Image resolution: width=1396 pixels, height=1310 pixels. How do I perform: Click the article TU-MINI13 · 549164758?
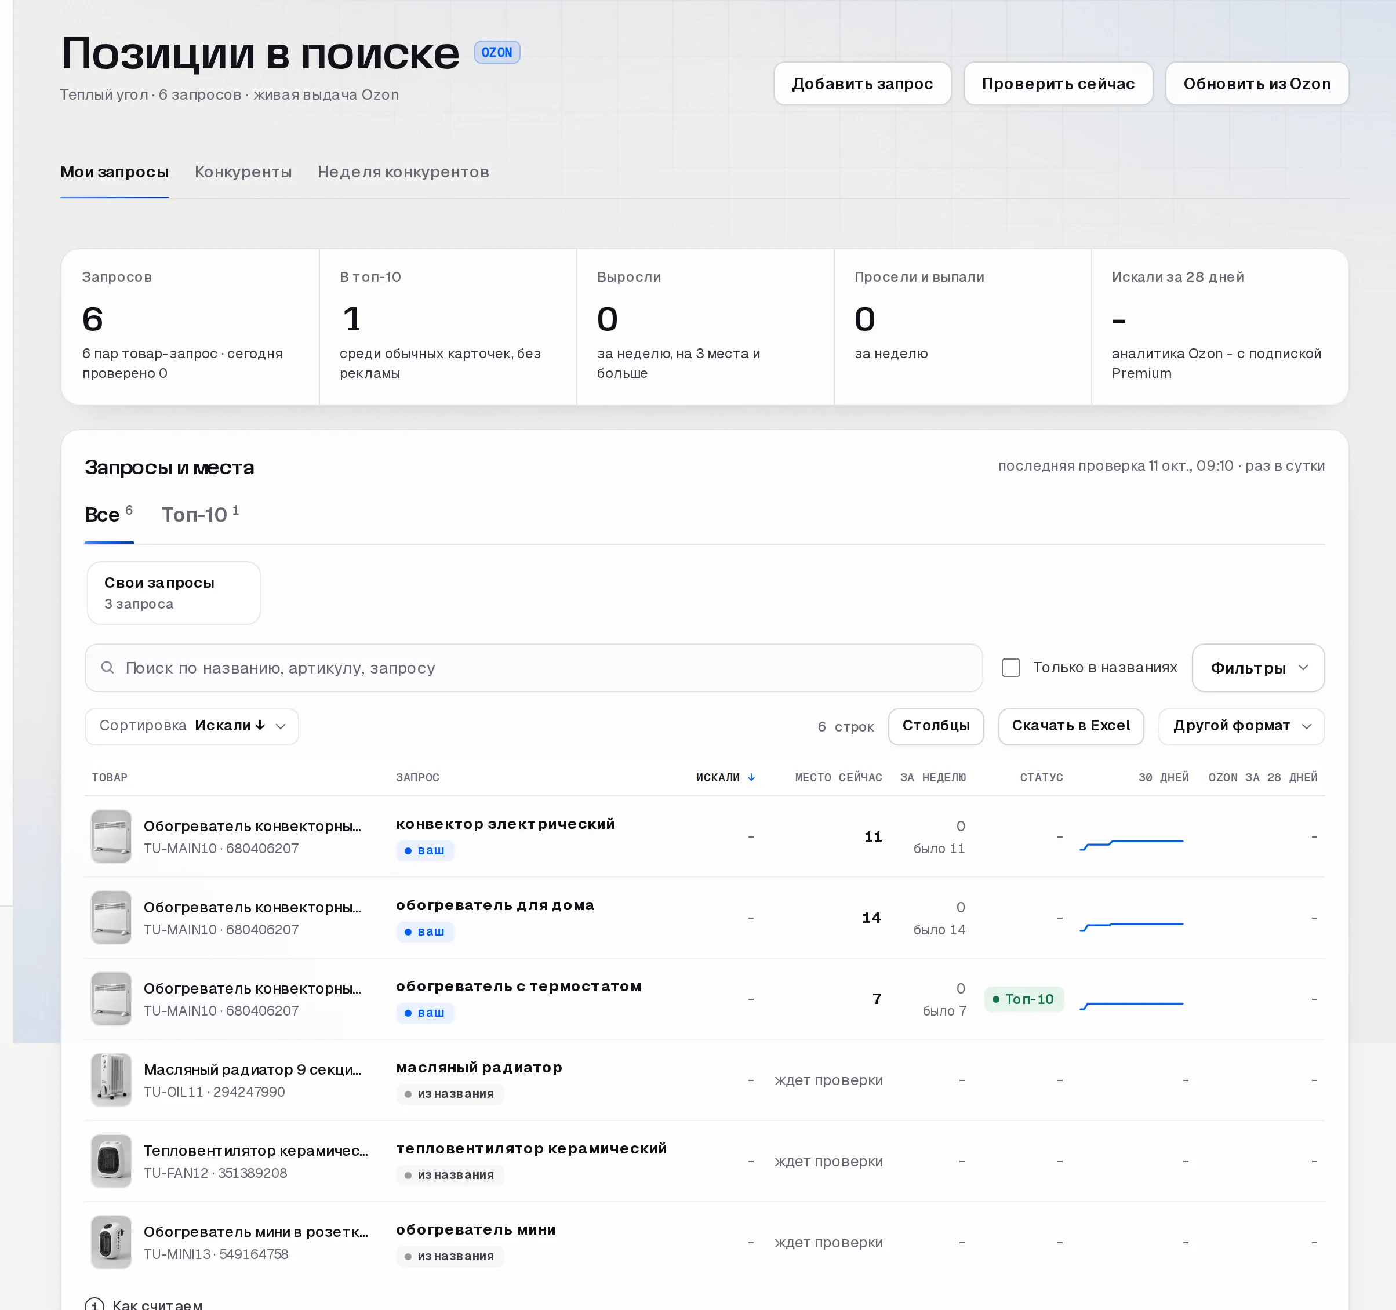(x=216, y=1254)
